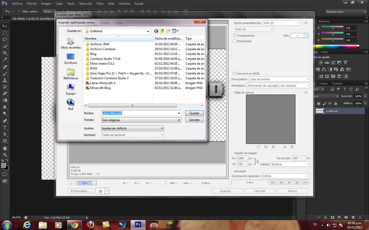This screenshot has height=230, width=369.
Task: Click the foreground color swatch
Action: click(x=4, y=165)
